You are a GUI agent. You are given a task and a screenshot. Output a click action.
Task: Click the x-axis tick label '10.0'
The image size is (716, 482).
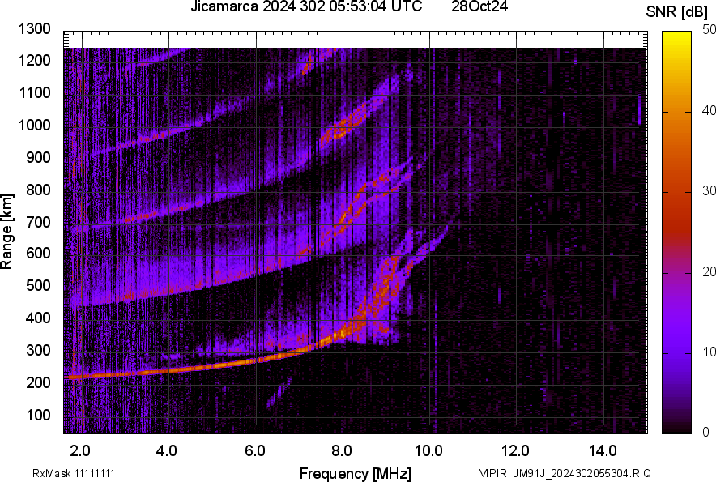(428, 451)
